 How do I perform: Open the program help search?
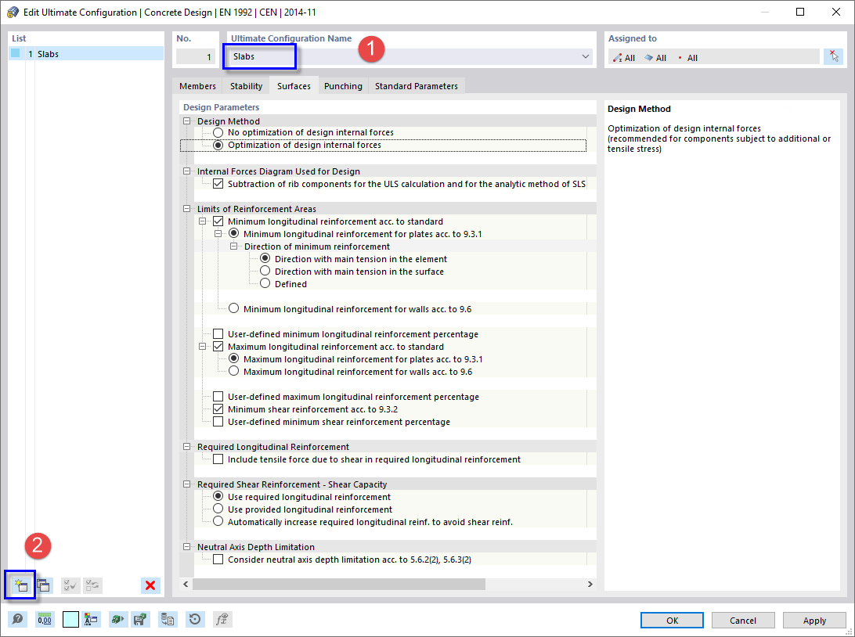pos(17,619)
